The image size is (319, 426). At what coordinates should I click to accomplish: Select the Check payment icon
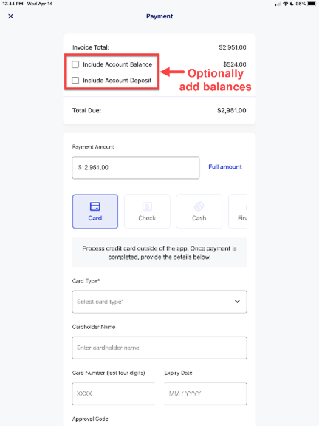147,206
